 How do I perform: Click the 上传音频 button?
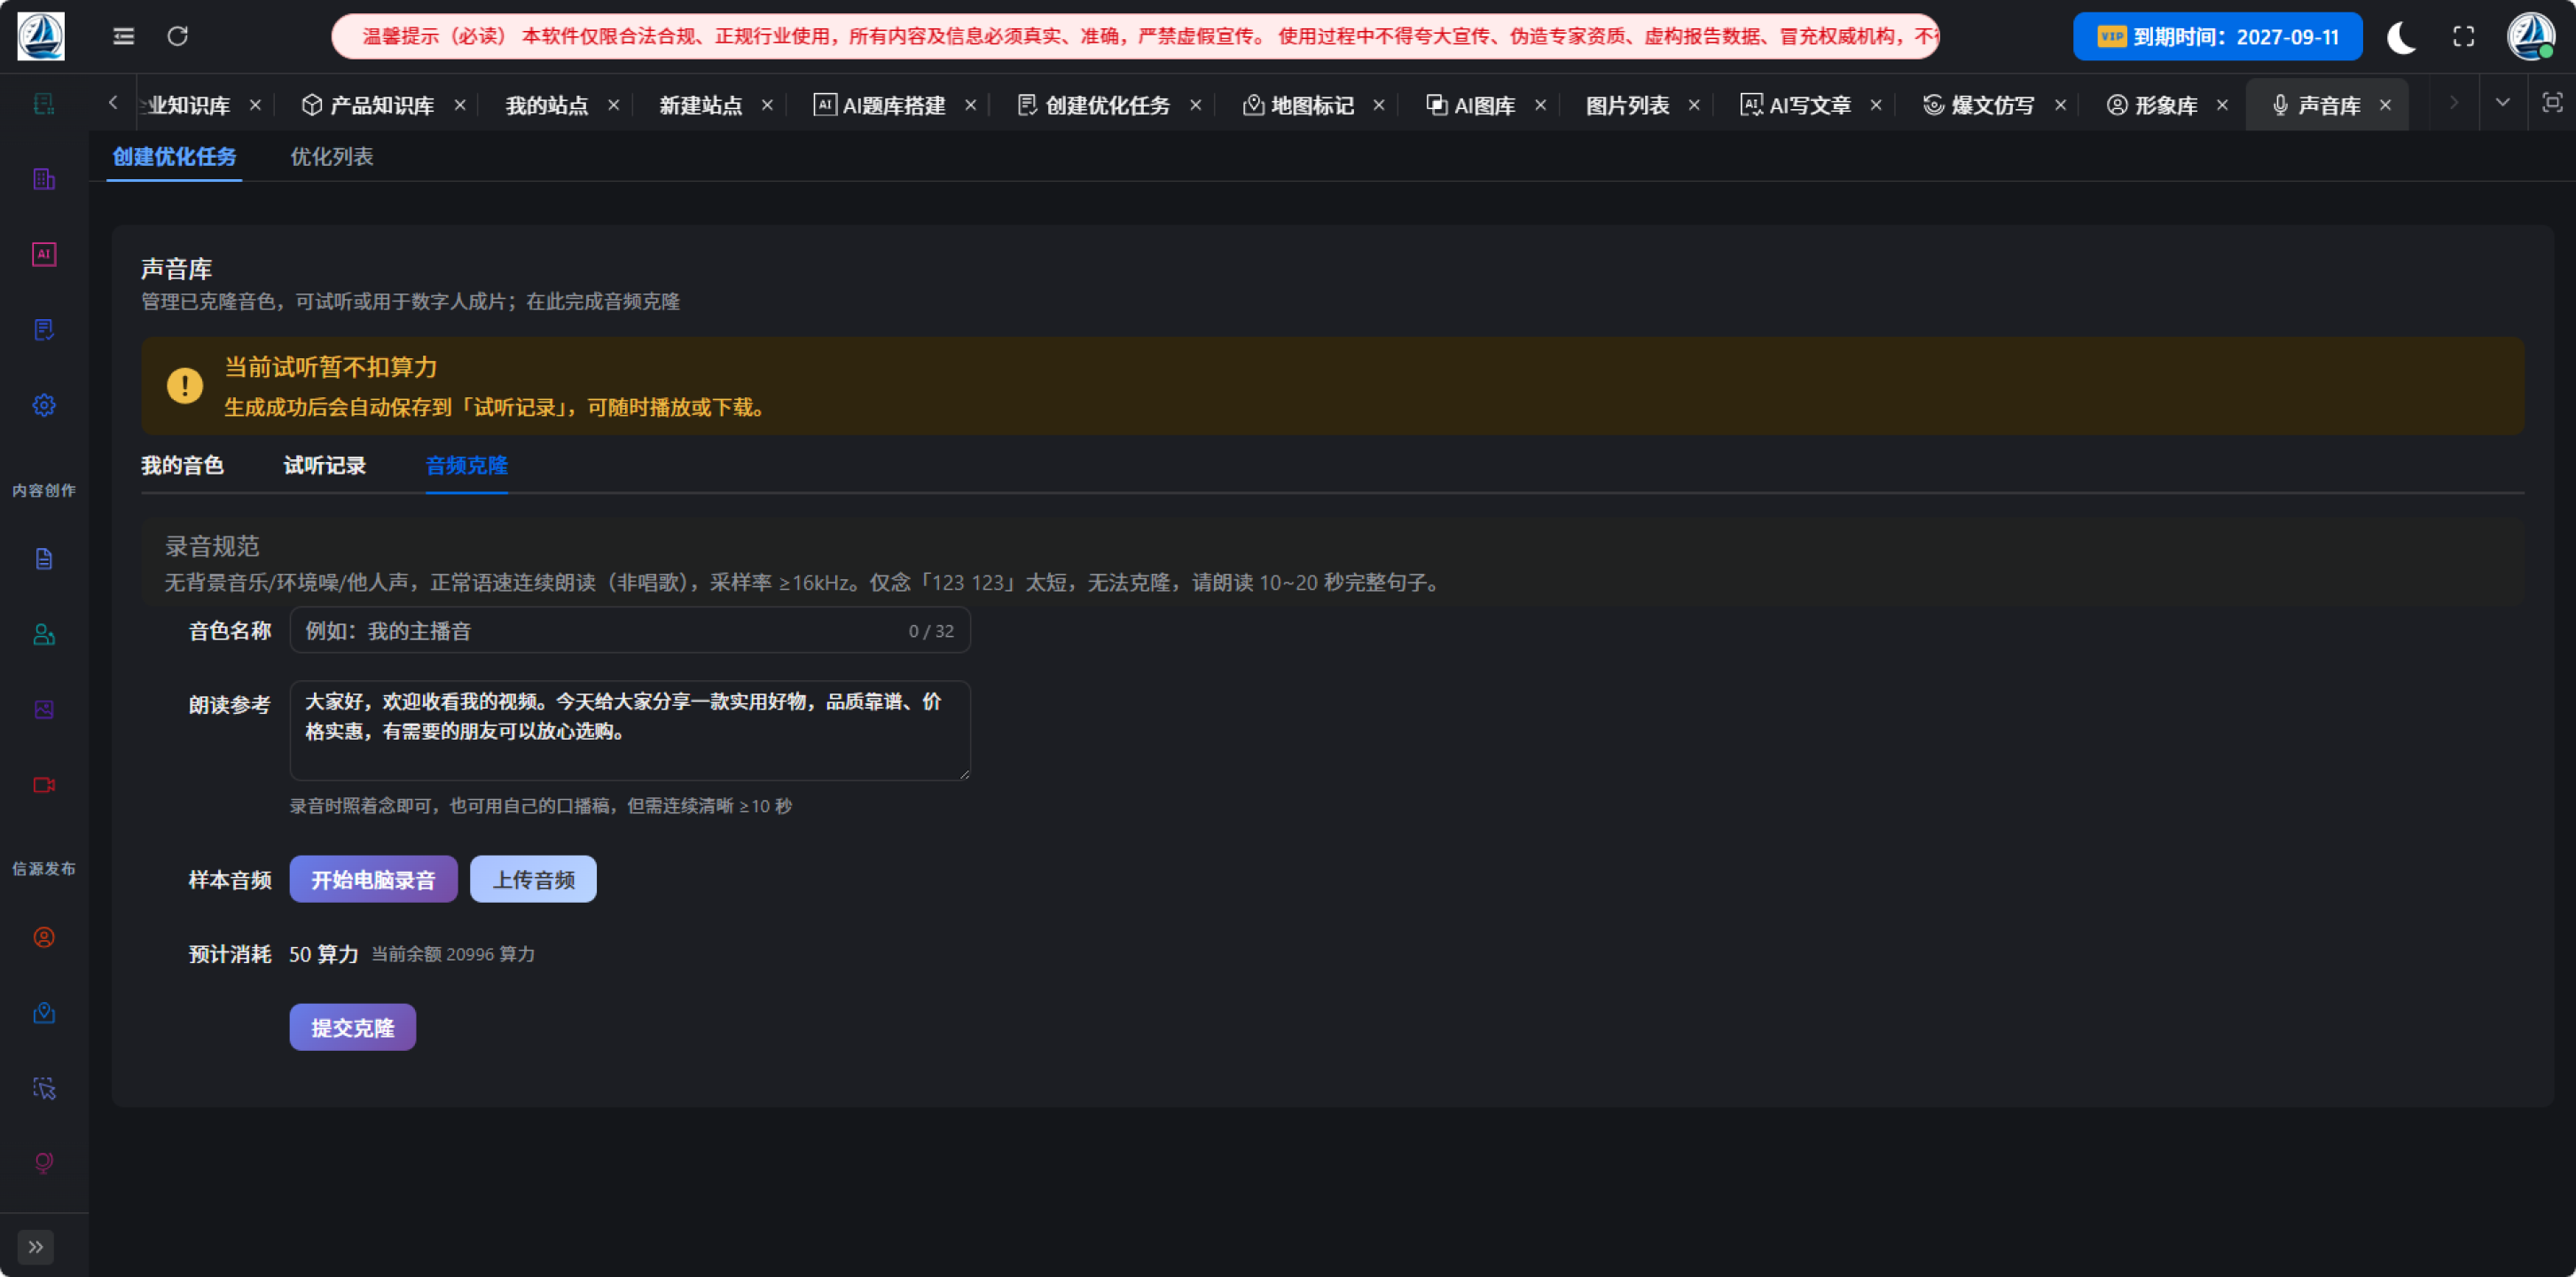[533, 879]
